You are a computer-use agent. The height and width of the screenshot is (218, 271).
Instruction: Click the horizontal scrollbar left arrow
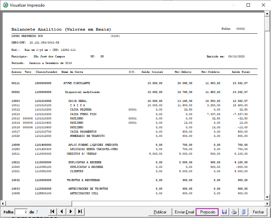point(3,203)
